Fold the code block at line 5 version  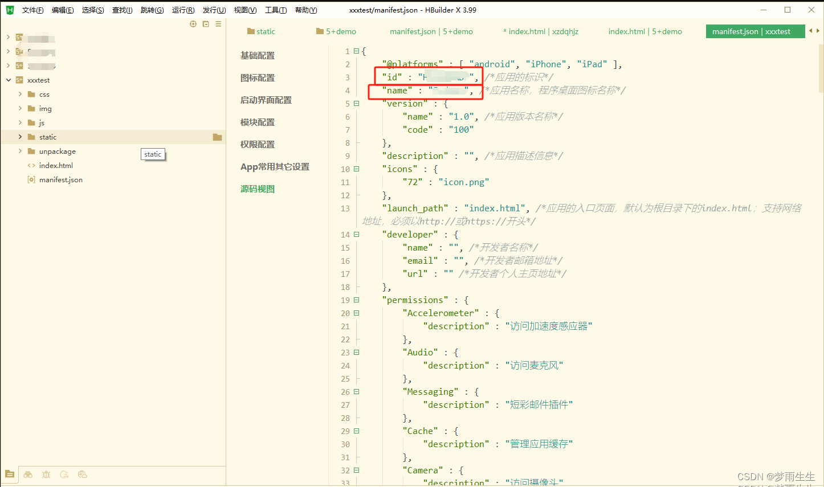click(x=356, y=104)
